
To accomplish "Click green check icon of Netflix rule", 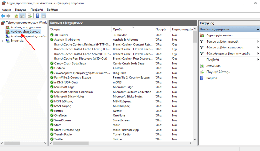I will pos(52,111).
